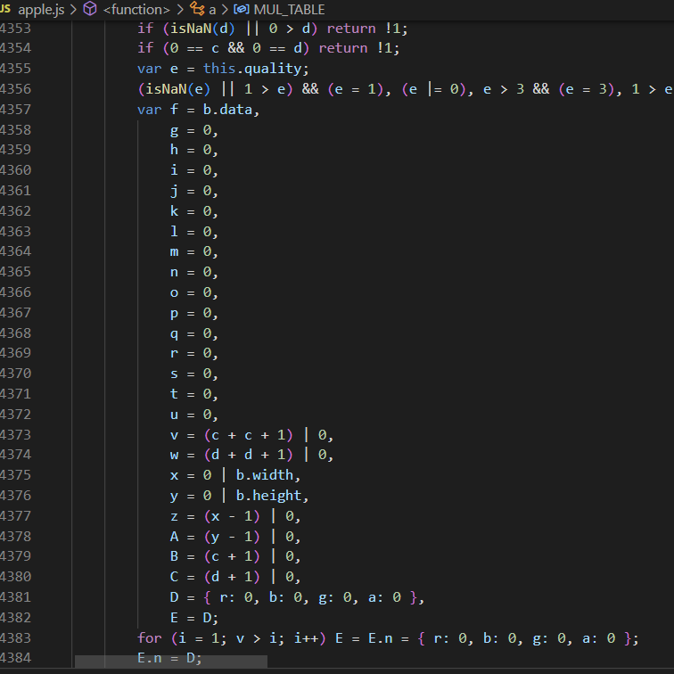Click the cube icon beside <function>
The width and height of the screenshot is (674, 674).
pyautogui.click(x=89, y=9)
